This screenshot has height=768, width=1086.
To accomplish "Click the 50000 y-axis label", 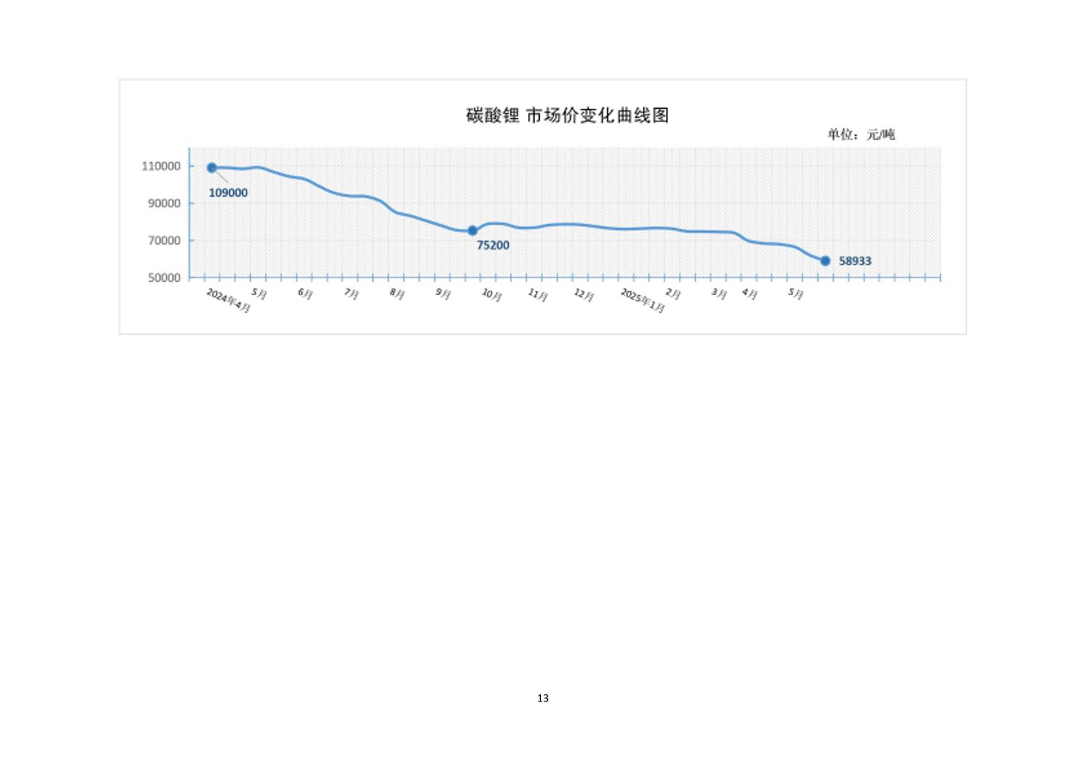I will (x=164, y=277).
